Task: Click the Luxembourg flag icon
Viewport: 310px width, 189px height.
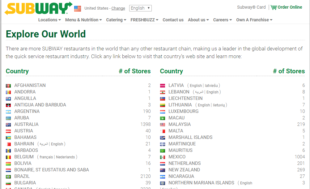Action: click(x=163, y=112)
